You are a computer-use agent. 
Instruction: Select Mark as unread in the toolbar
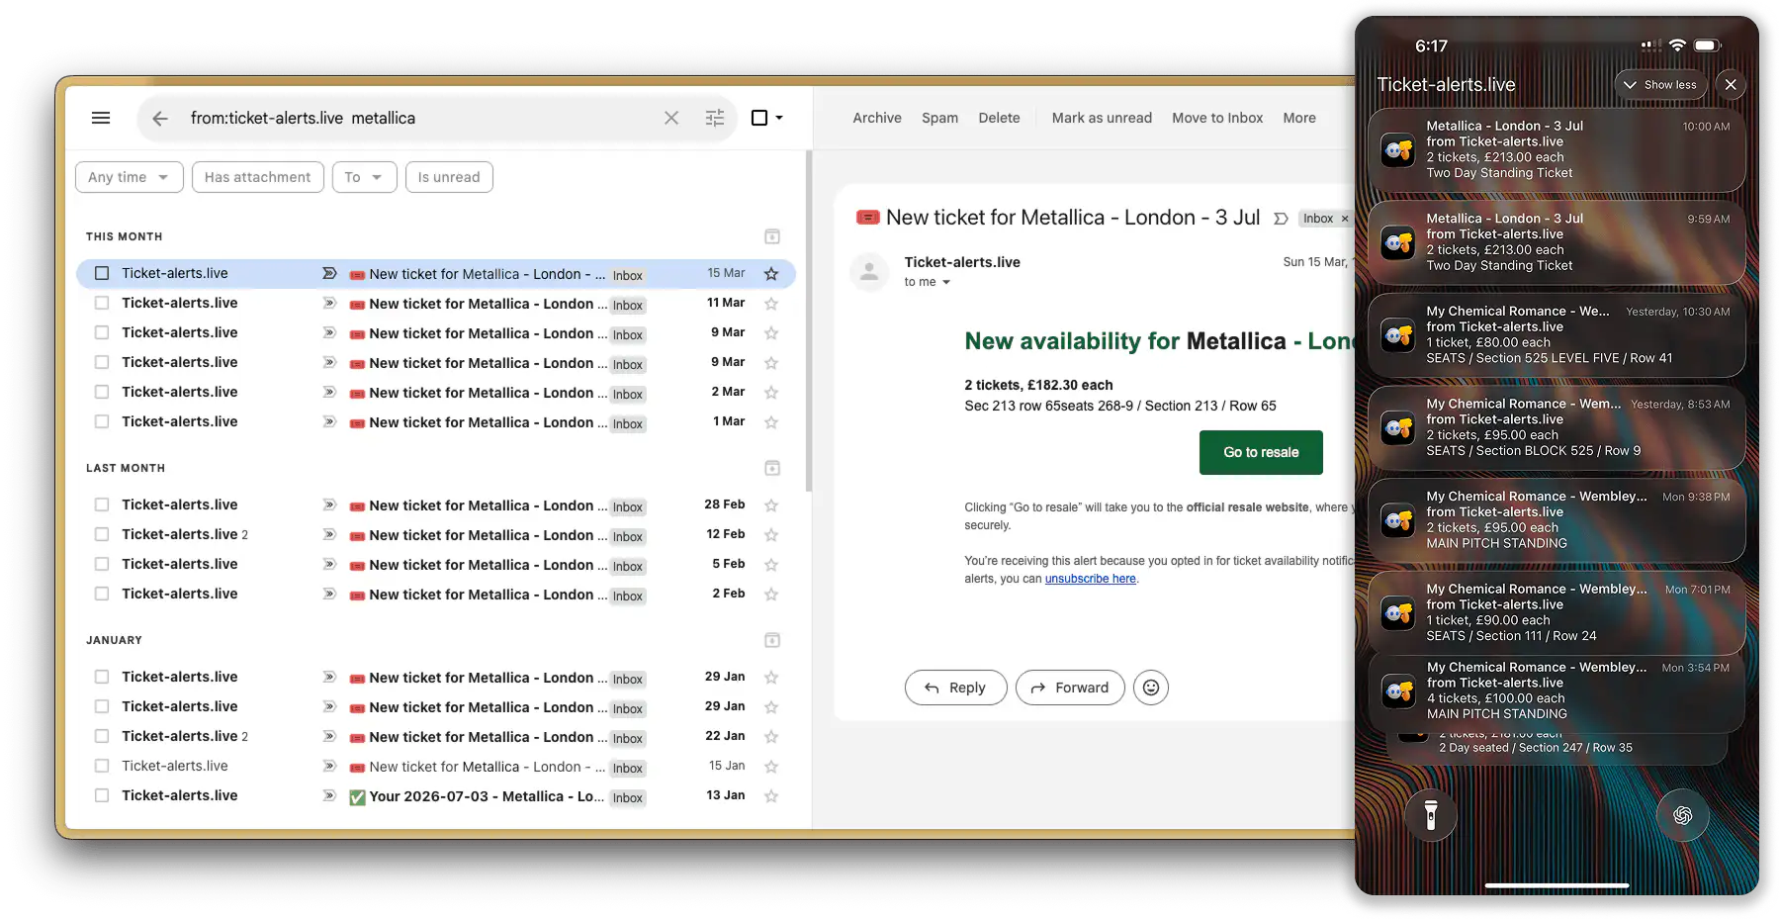[1102, 118]
